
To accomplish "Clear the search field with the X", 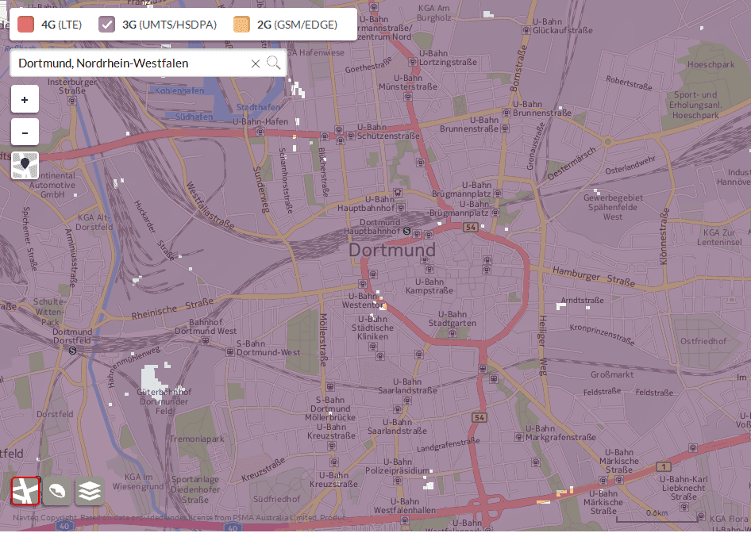I will (256, 63).
